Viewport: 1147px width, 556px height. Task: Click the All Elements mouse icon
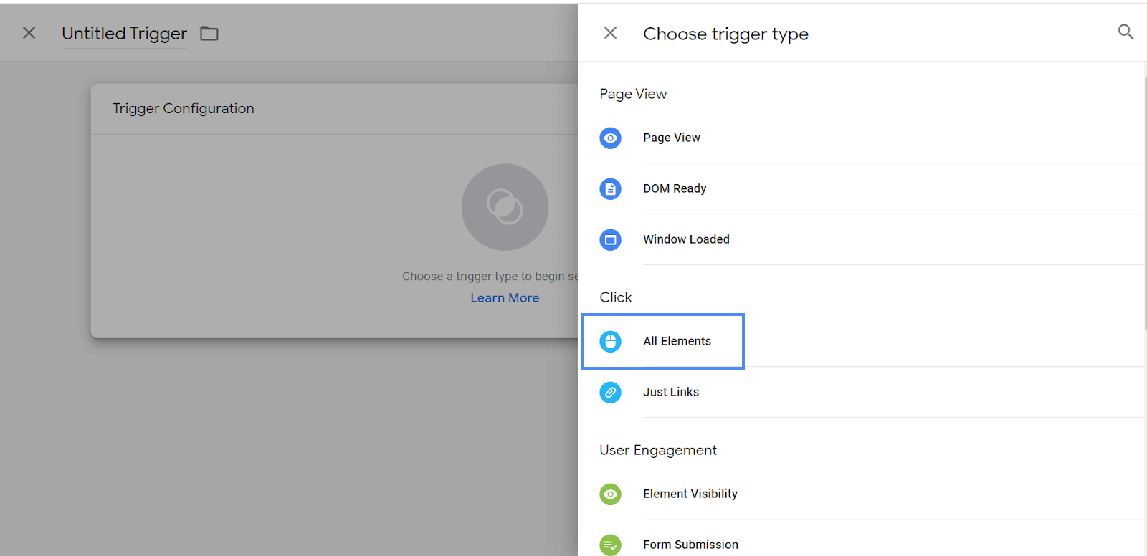coord(610,341)
